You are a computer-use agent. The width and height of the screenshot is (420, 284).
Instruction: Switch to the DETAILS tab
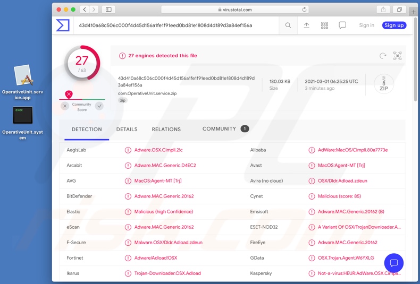coord(127,129)
